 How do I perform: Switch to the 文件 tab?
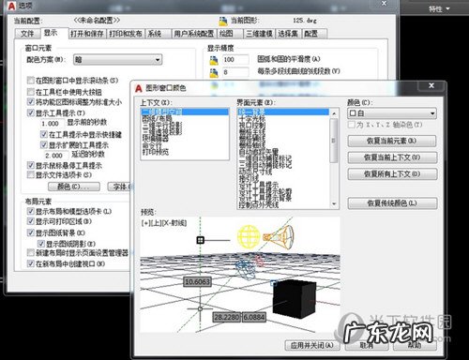pos(27,34)
